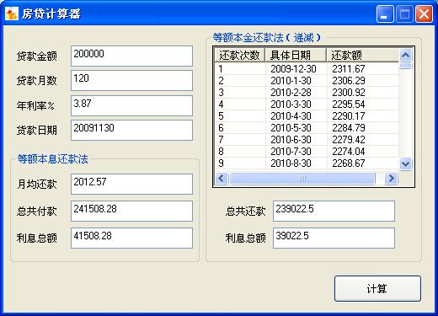Click repayment number 9 in the list
Image resolution: width=438 pixels, height=316 pixels.
221,163
